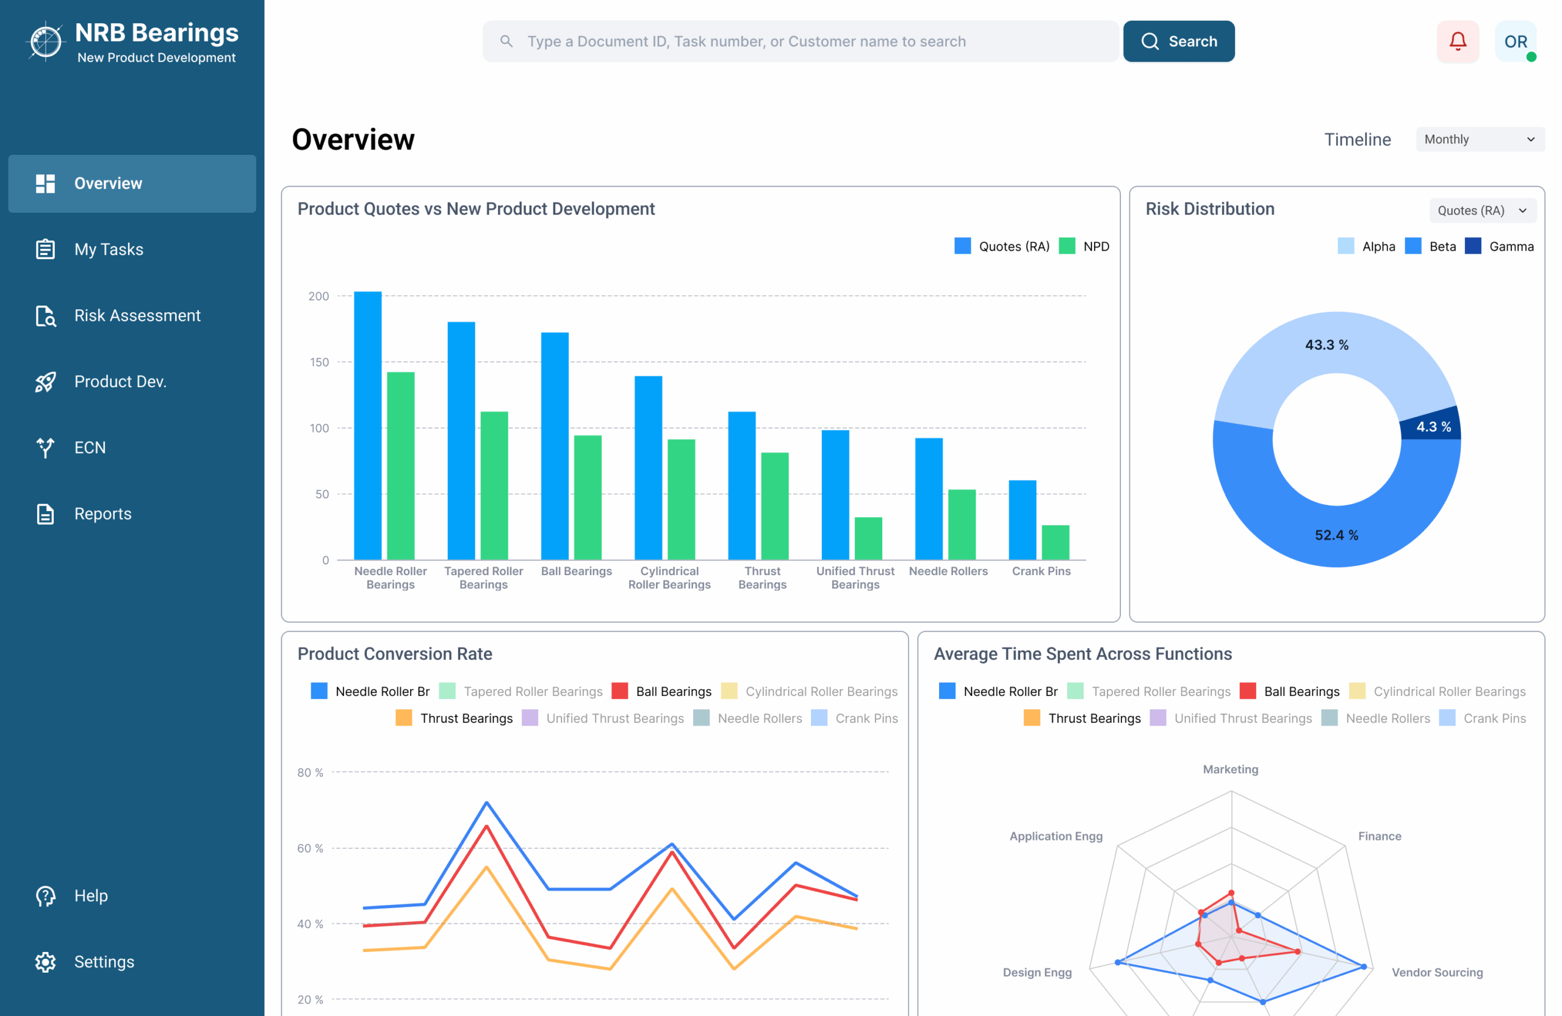This screenshot has width=1562, height=1016.
Task: Click the 52.4 % Beta donut segment
Action: tap(1336, 535)
